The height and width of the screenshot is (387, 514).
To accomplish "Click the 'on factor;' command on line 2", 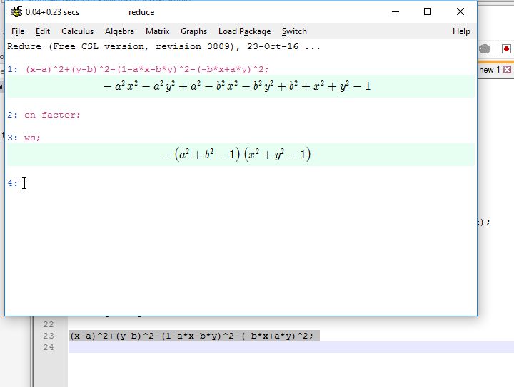I will click(52, 115).
